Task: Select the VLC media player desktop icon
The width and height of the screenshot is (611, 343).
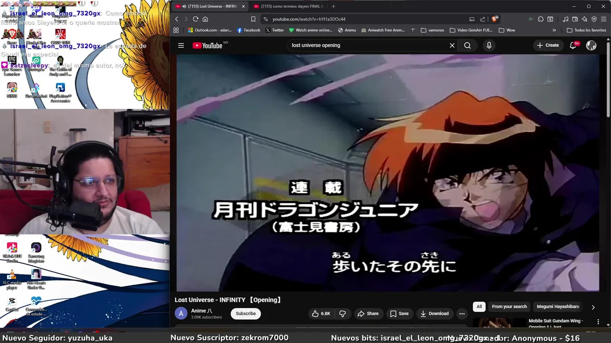Action: pyautogui.click(x=12, y=280)
